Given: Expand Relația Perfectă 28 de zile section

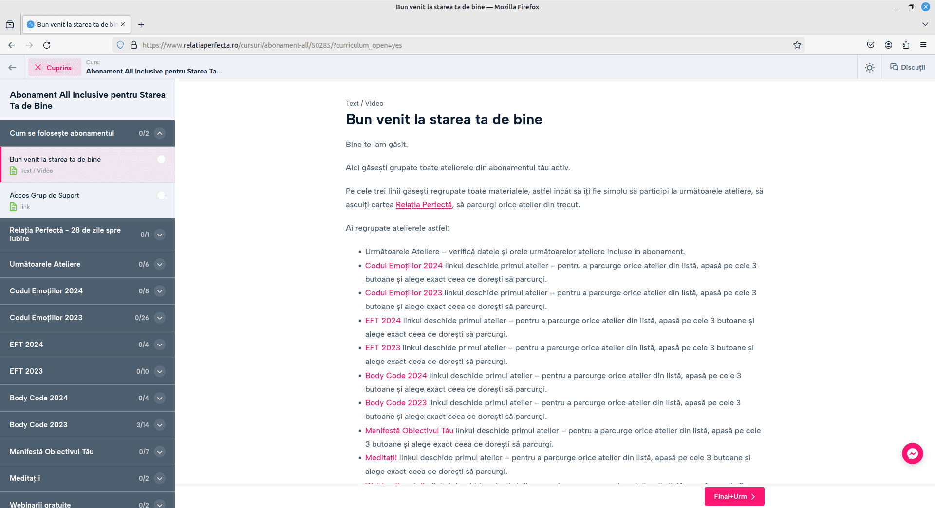Looking at the screenshot, I should (160, 235).
